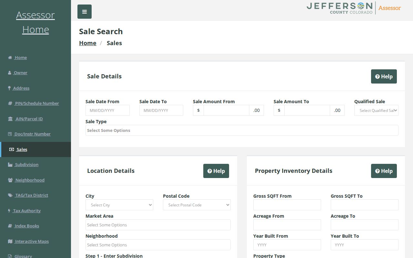
Task: Click the Sale Amount From input
Action: [227, 110]
